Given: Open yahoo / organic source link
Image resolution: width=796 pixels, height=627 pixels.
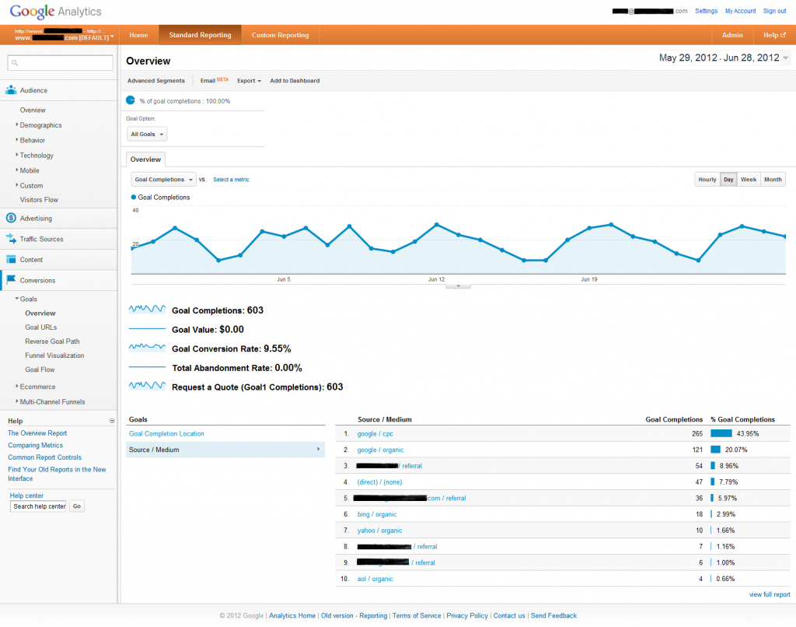Looking at the screenshot, I should tap(379, 530).
